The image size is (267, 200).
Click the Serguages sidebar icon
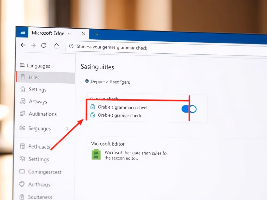[x=22, y=128]
